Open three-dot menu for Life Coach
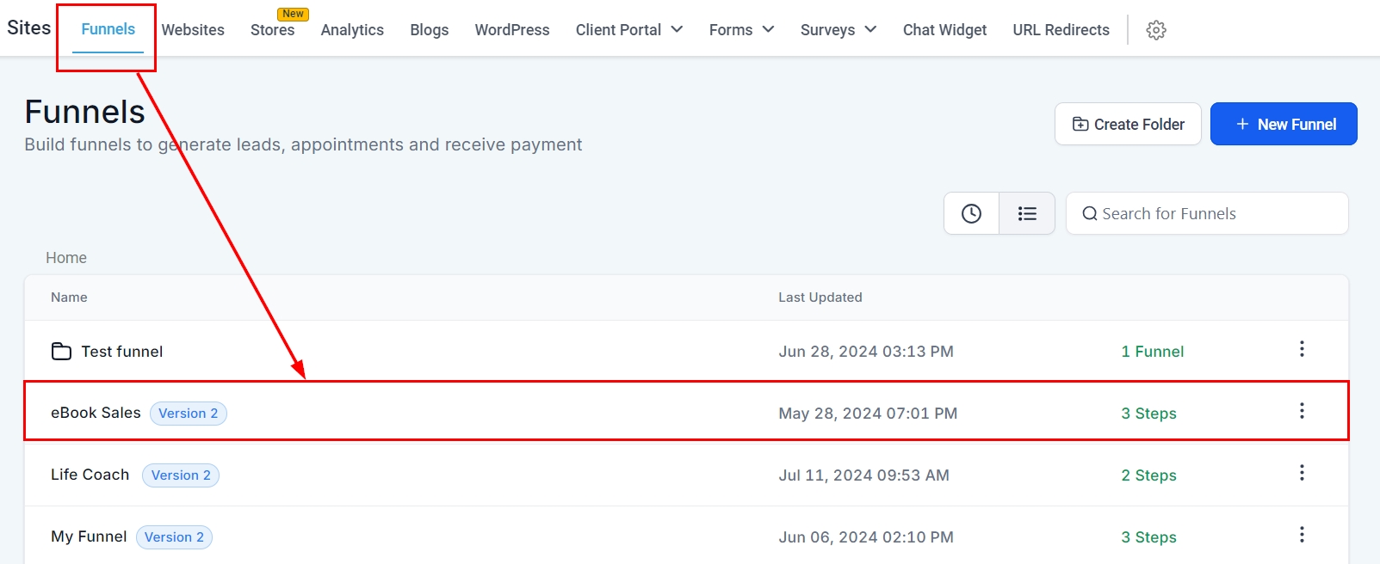This screenshot has height=564, width=1380. pyautogui.click(x=1302, y=473)
